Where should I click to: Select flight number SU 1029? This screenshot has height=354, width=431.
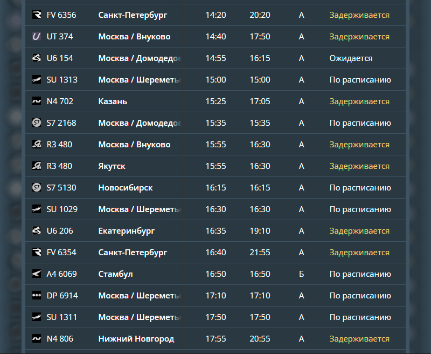62,209
